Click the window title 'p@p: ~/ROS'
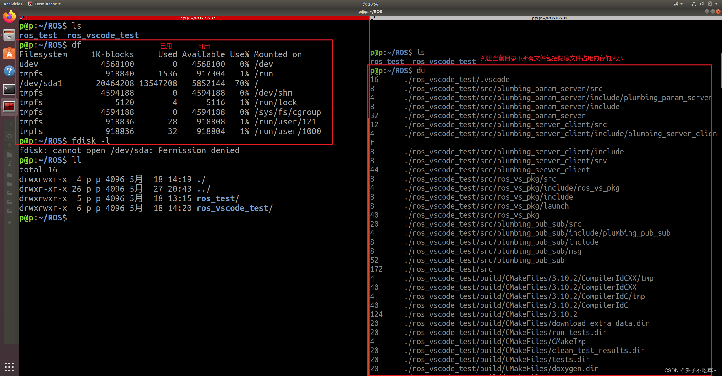Viewport: 722px width, 376px height. tap(370, 12)
